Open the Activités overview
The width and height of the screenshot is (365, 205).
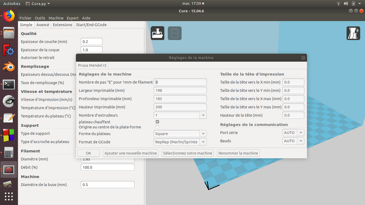tap(12, 4)
